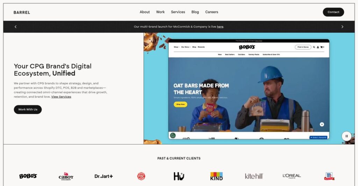Click Bobo's Rewards tab in preview

coord(318,138)
